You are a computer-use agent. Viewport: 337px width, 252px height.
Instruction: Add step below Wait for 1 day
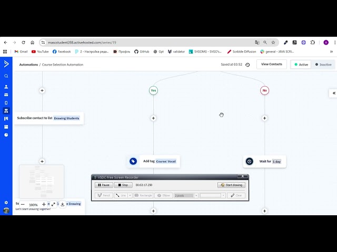tap(264, 211)
